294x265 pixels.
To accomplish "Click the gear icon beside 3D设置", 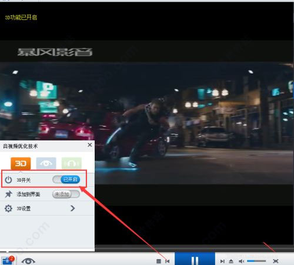I will click(x=8, y=209).
